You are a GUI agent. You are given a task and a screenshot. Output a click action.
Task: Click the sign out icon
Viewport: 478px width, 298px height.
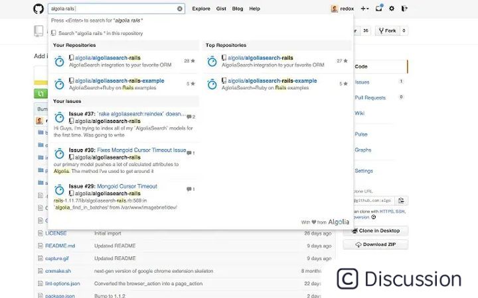tap(404, 9)
